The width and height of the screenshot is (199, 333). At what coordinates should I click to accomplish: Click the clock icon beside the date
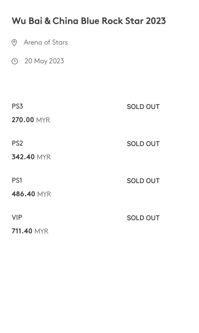pos(15,61)
